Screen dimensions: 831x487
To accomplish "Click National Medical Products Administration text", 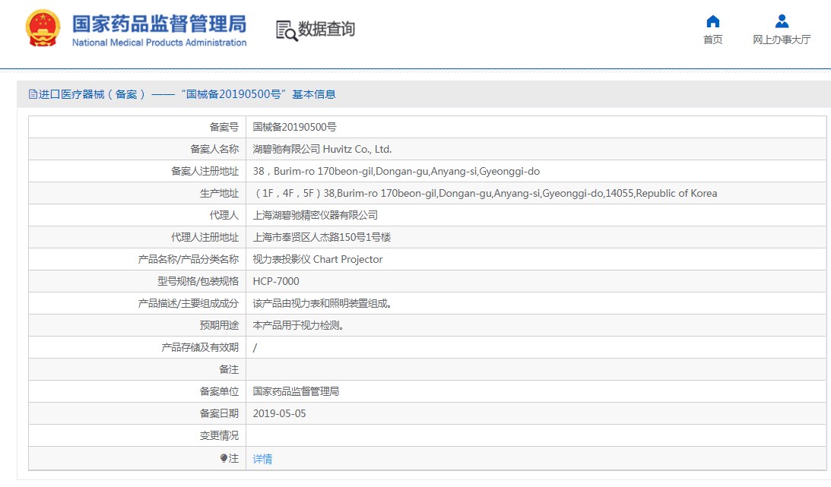I will click(159, 43).
